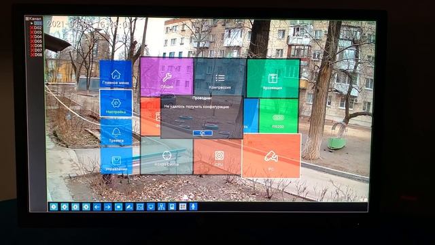Open the partially covered orange image tile
Viewport: 435px width, 245px height.
pyautogui.click(x=151, y=116)
